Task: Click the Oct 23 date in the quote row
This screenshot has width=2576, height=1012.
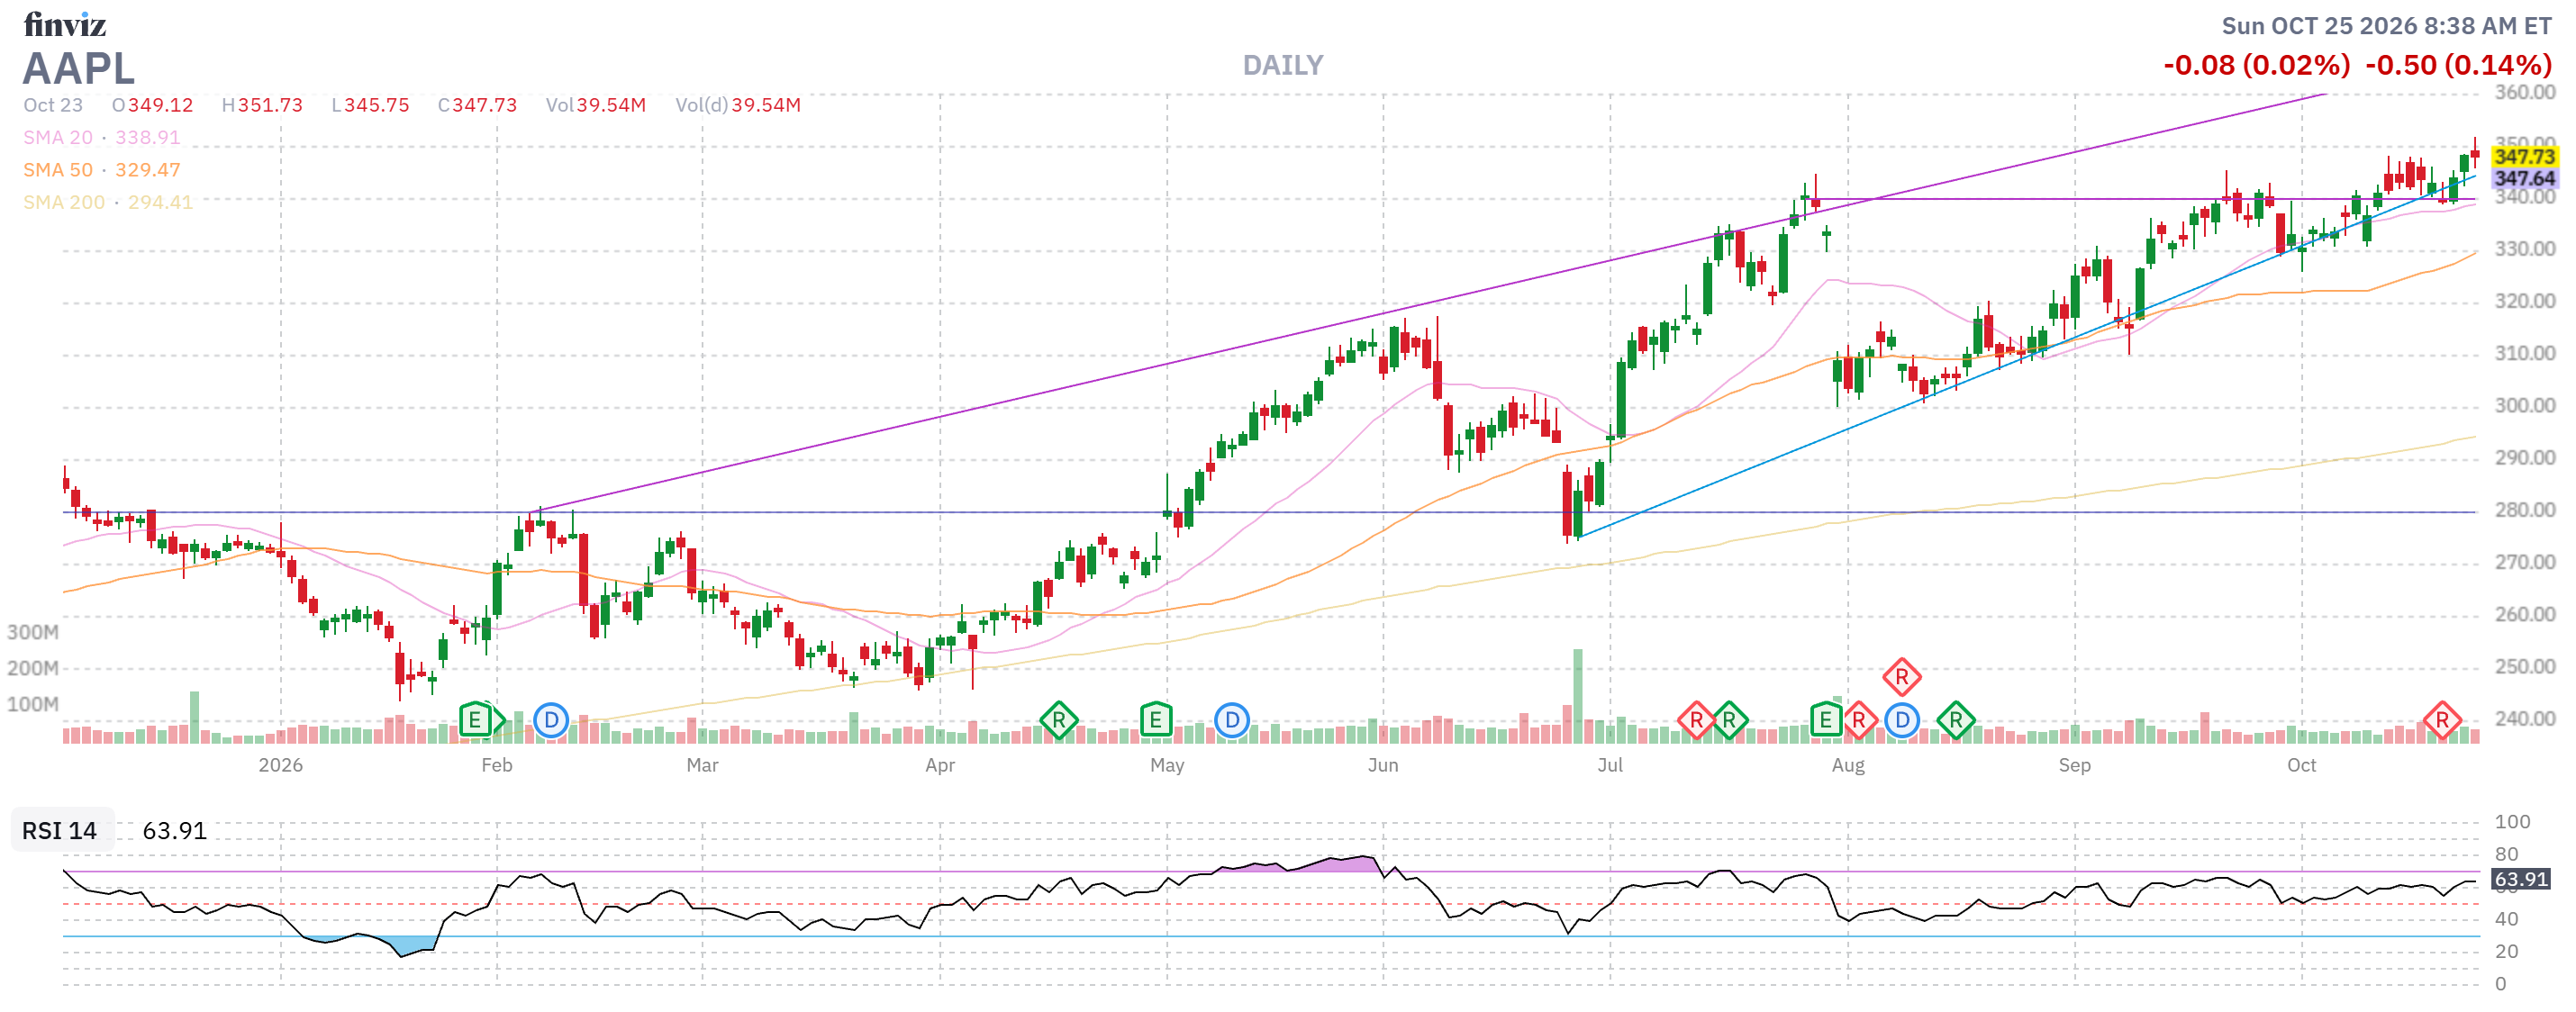Action: [53, 105]
